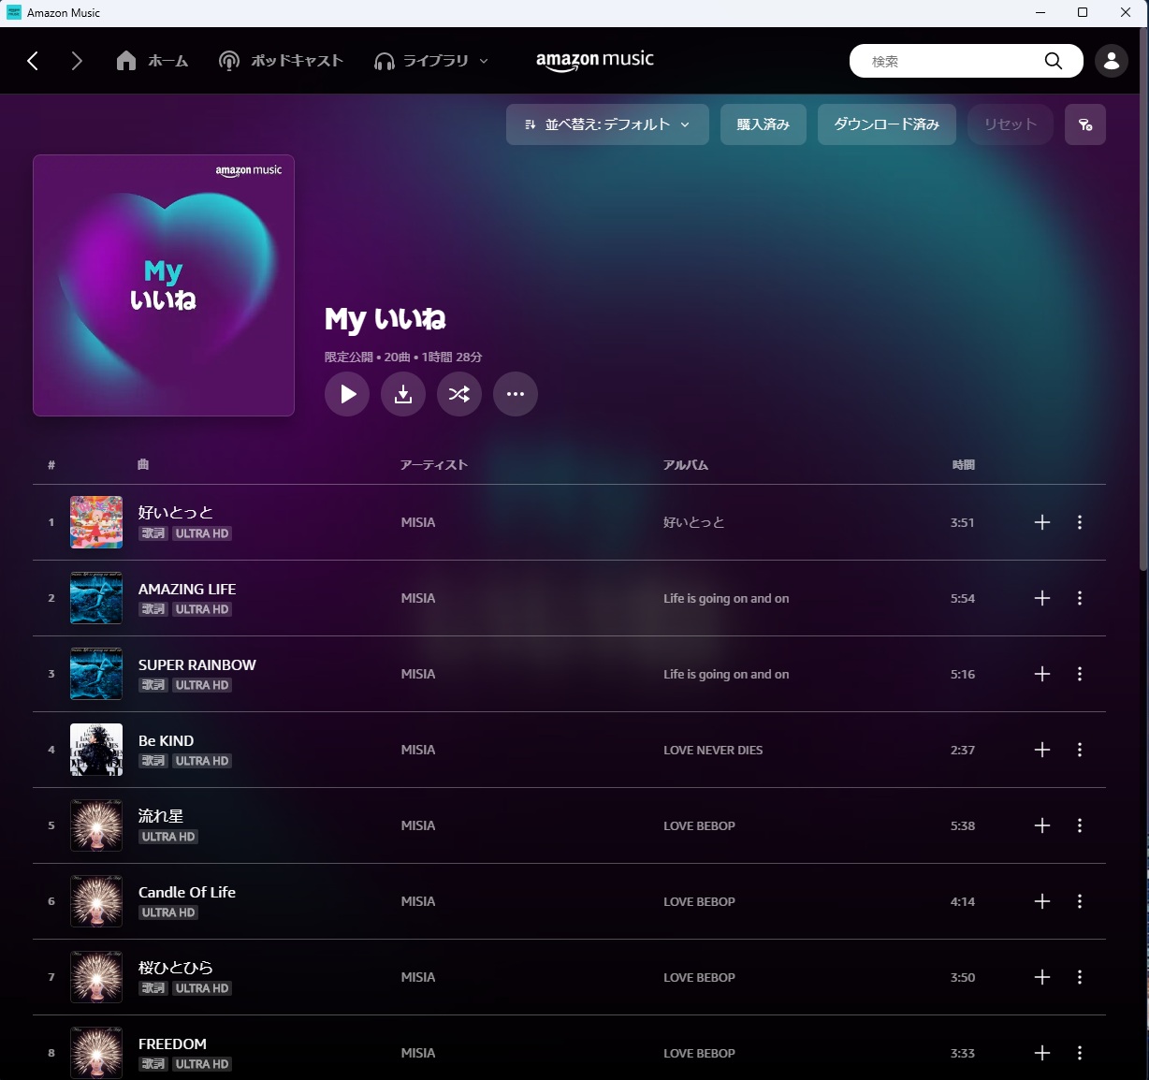Image resolution: width=1149 pixels, height=1080 pixels.
Task: Add AMAZING LIFE with plus icon
Action: pyautogui.click(x=1042, y=598)
